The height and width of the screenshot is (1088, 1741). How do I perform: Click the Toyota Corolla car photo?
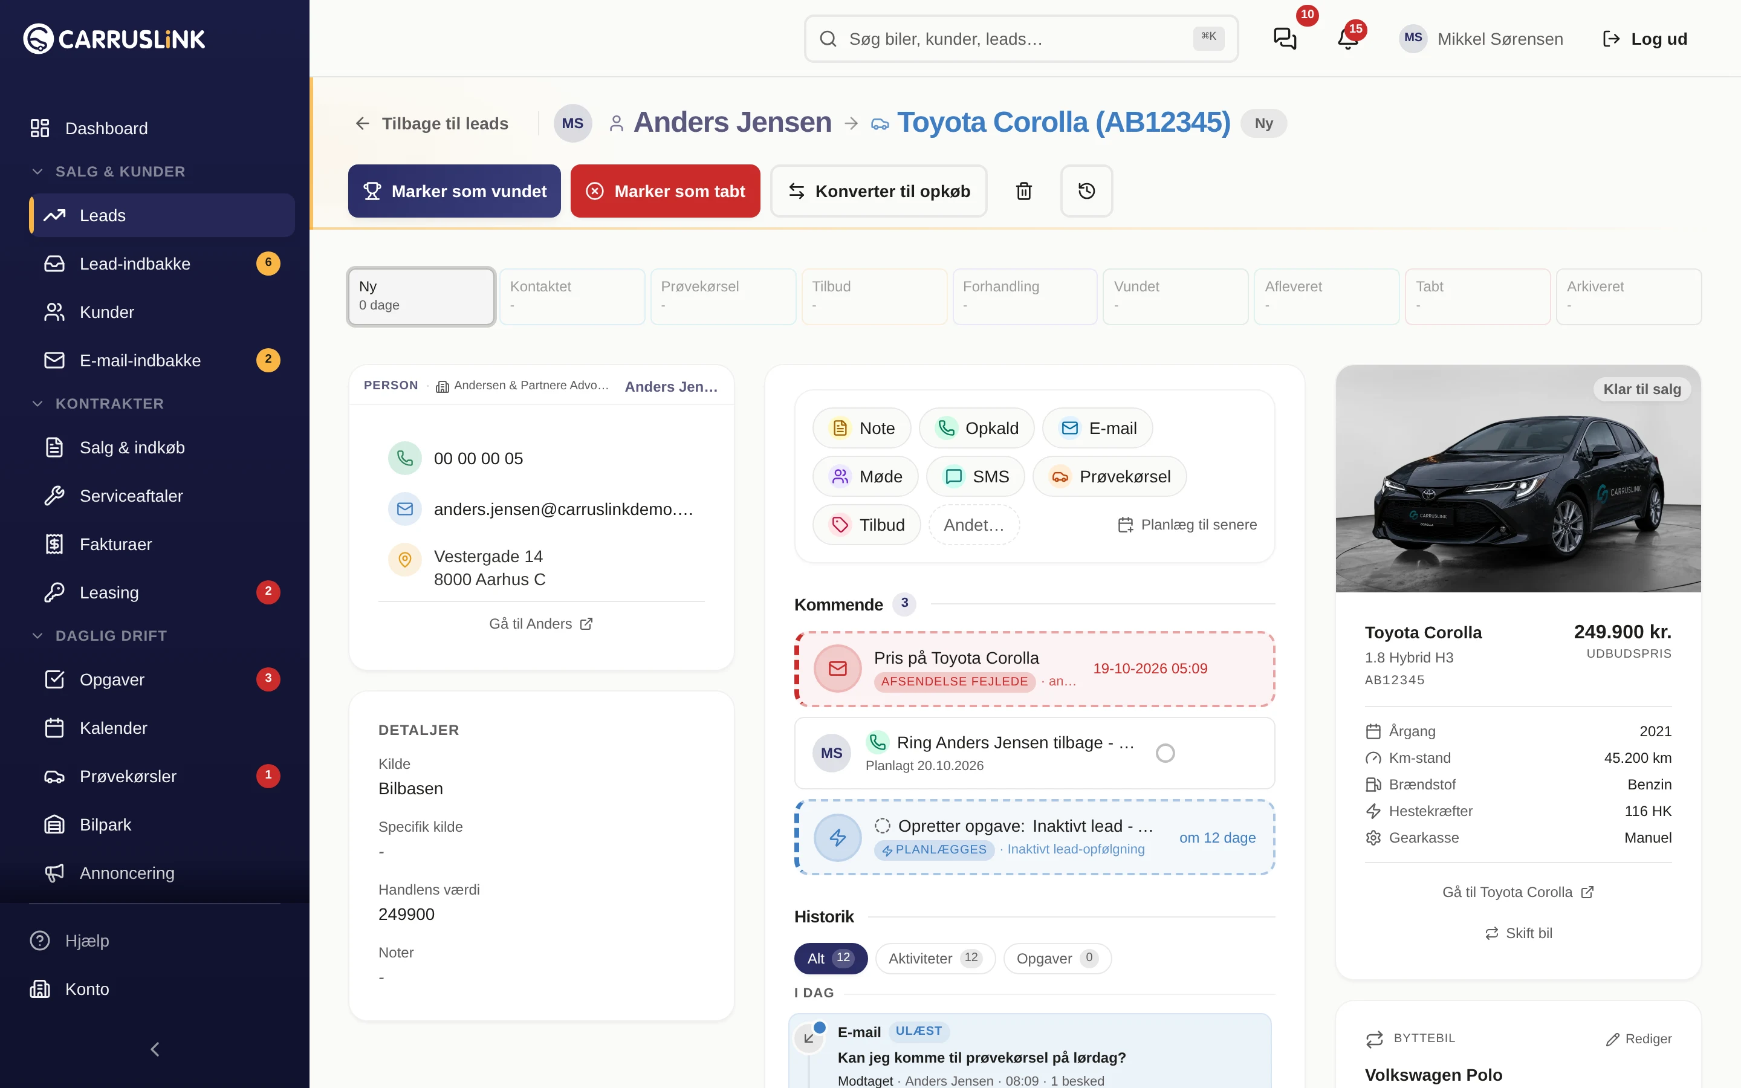(x=1518, y=479)
